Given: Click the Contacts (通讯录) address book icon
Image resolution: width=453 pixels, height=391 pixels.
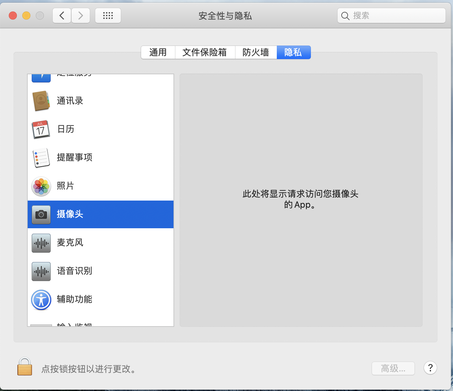Looking at the screenshot, I should [x=41, y=101].
